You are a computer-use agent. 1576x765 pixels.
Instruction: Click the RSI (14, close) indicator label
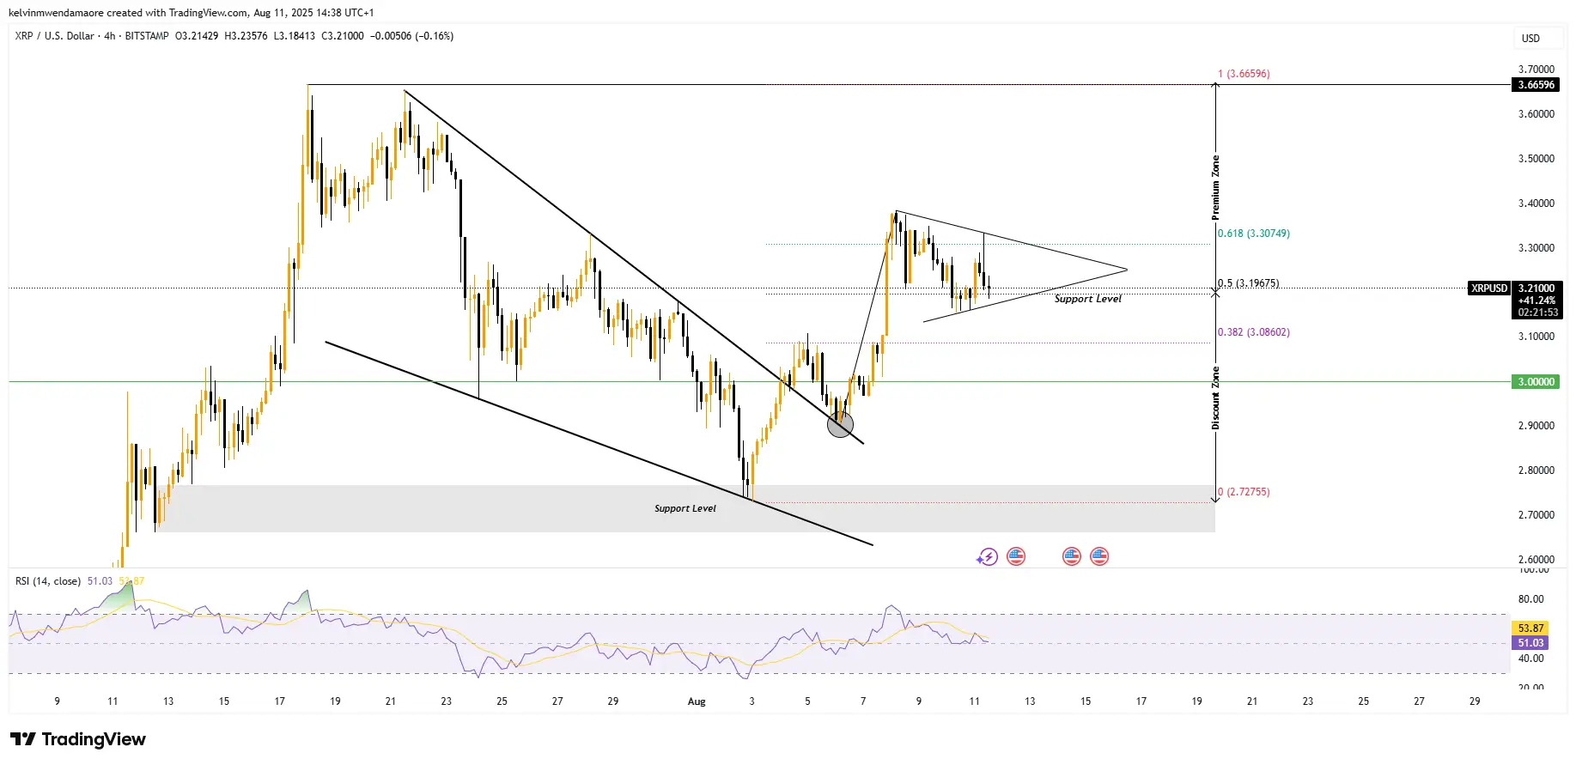click(x=48, y=581)
